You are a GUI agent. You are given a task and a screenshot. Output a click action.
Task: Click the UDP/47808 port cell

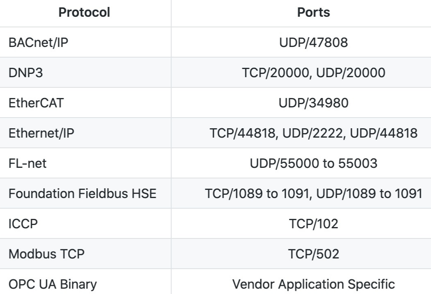pos(313,42)
